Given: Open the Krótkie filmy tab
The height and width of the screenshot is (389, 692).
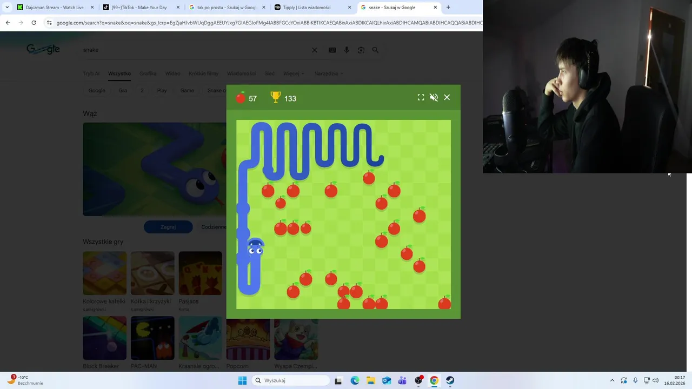Looking at the screenshot, I should 203,73.
